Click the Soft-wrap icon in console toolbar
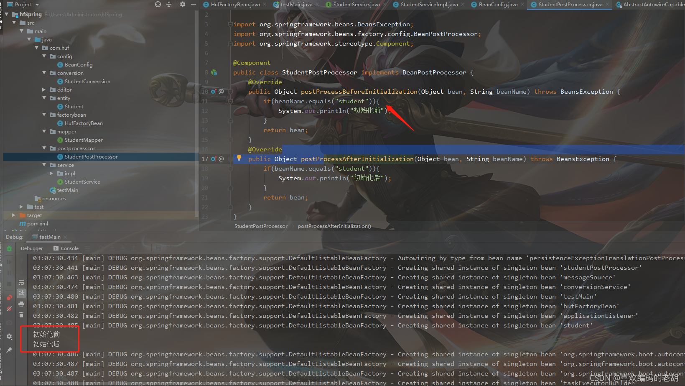This screenshot has height=386, width=685. (x=21, y=283)
